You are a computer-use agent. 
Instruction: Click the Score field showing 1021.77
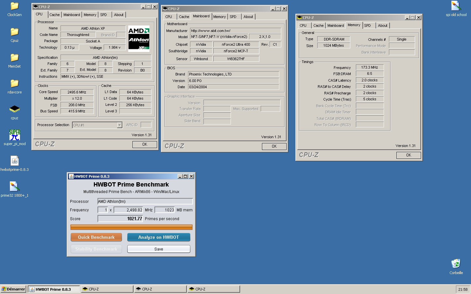(x=120, y=219)
